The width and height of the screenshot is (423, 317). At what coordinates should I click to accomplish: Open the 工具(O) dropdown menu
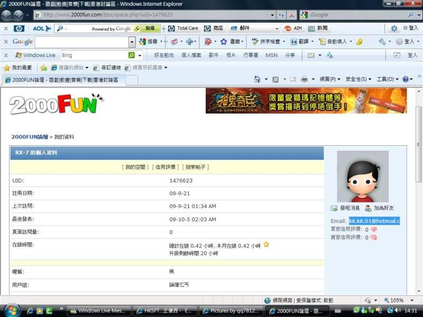[388, 79]
